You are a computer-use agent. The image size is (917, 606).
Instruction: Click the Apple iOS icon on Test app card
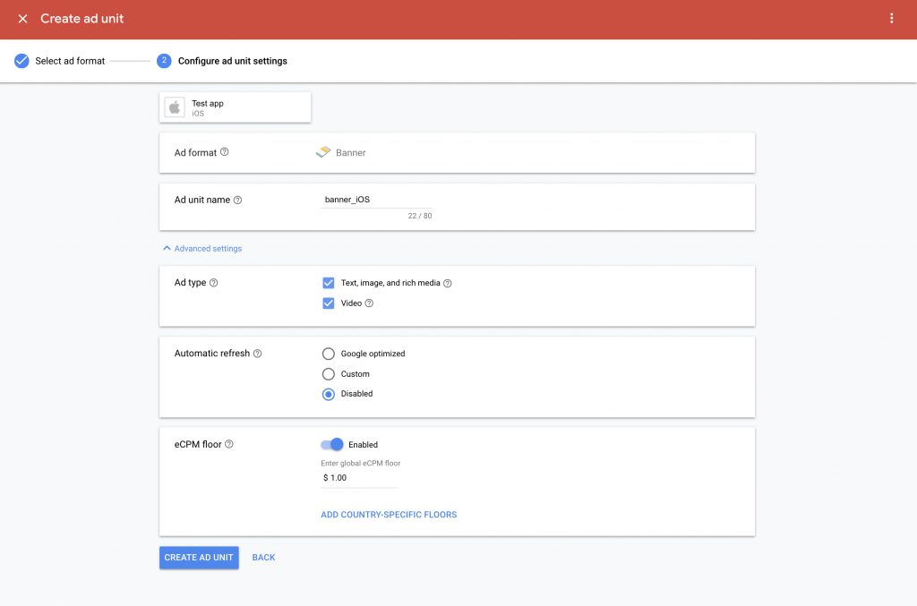174,107
